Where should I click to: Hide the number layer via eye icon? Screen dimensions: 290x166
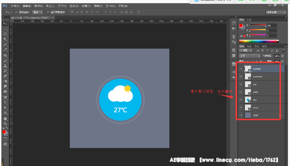pyautogui.click(x=241, y=69)
